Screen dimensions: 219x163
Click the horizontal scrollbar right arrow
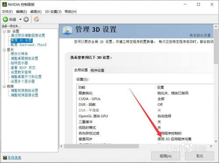point(211,146)
